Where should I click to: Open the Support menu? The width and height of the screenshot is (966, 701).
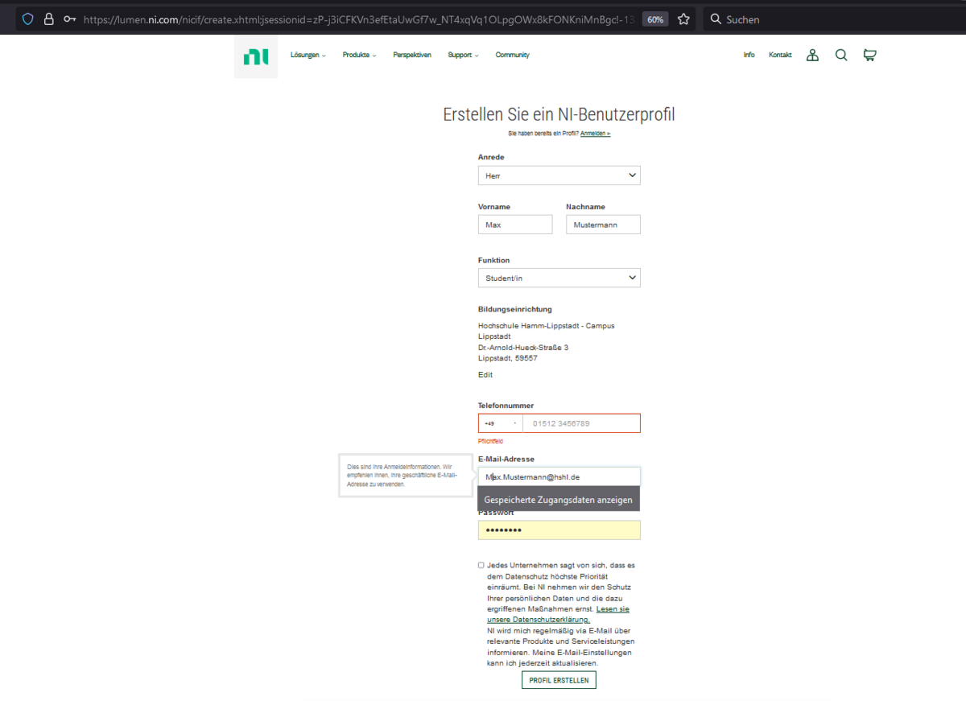click(x=463, y=56)
